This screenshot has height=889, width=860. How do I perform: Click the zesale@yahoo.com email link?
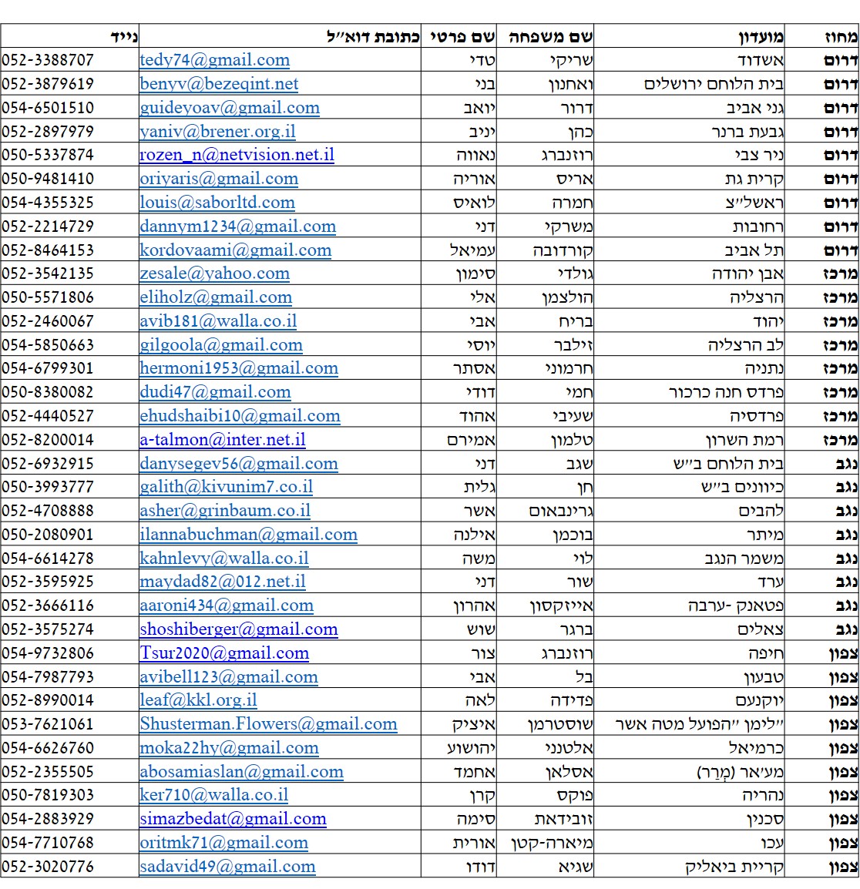click(x=214, y=273)
